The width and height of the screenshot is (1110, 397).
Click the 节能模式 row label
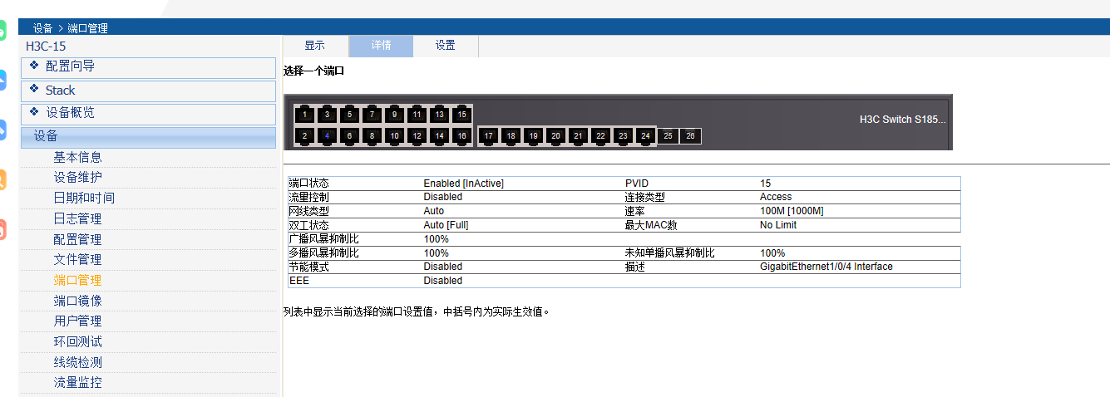308,267
